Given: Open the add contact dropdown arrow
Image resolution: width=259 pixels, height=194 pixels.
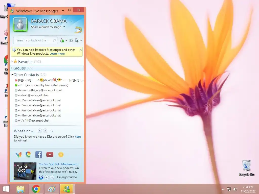Looking at the screenshot, I should (x=66, y=41).
